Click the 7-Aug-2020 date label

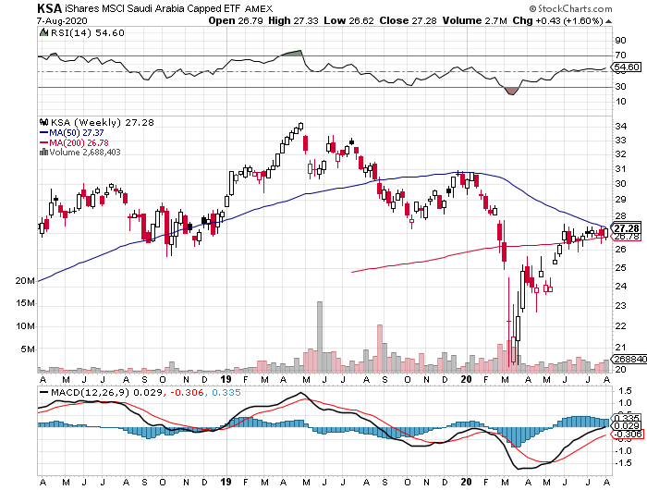point(62,20)
